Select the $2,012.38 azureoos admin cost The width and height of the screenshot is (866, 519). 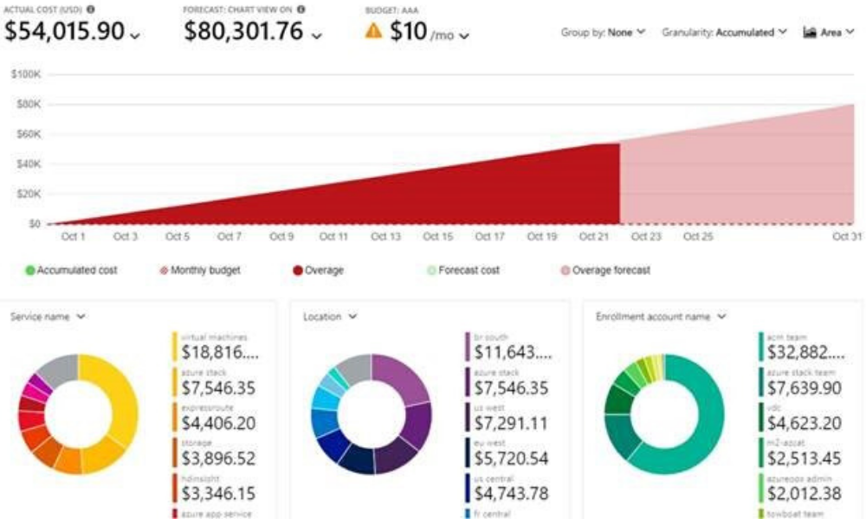[x=805, y=493]
